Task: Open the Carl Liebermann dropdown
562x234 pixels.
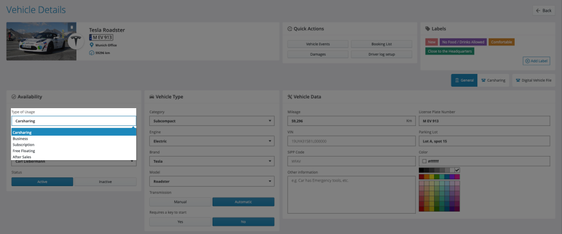Action: [74, 162]
